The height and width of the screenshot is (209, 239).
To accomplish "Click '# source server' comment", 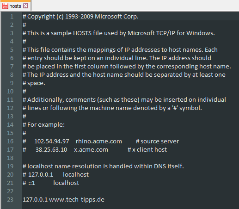I will pyautogui.click(x=157, y=141).
